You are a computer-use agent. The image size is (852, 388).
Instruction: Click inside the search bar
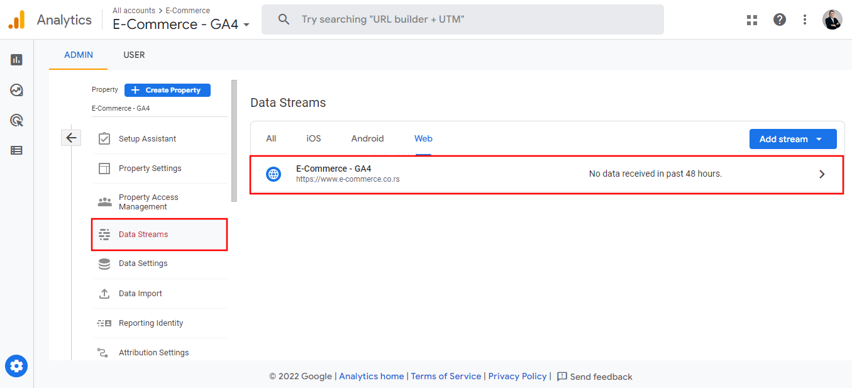tap(462, 19)
